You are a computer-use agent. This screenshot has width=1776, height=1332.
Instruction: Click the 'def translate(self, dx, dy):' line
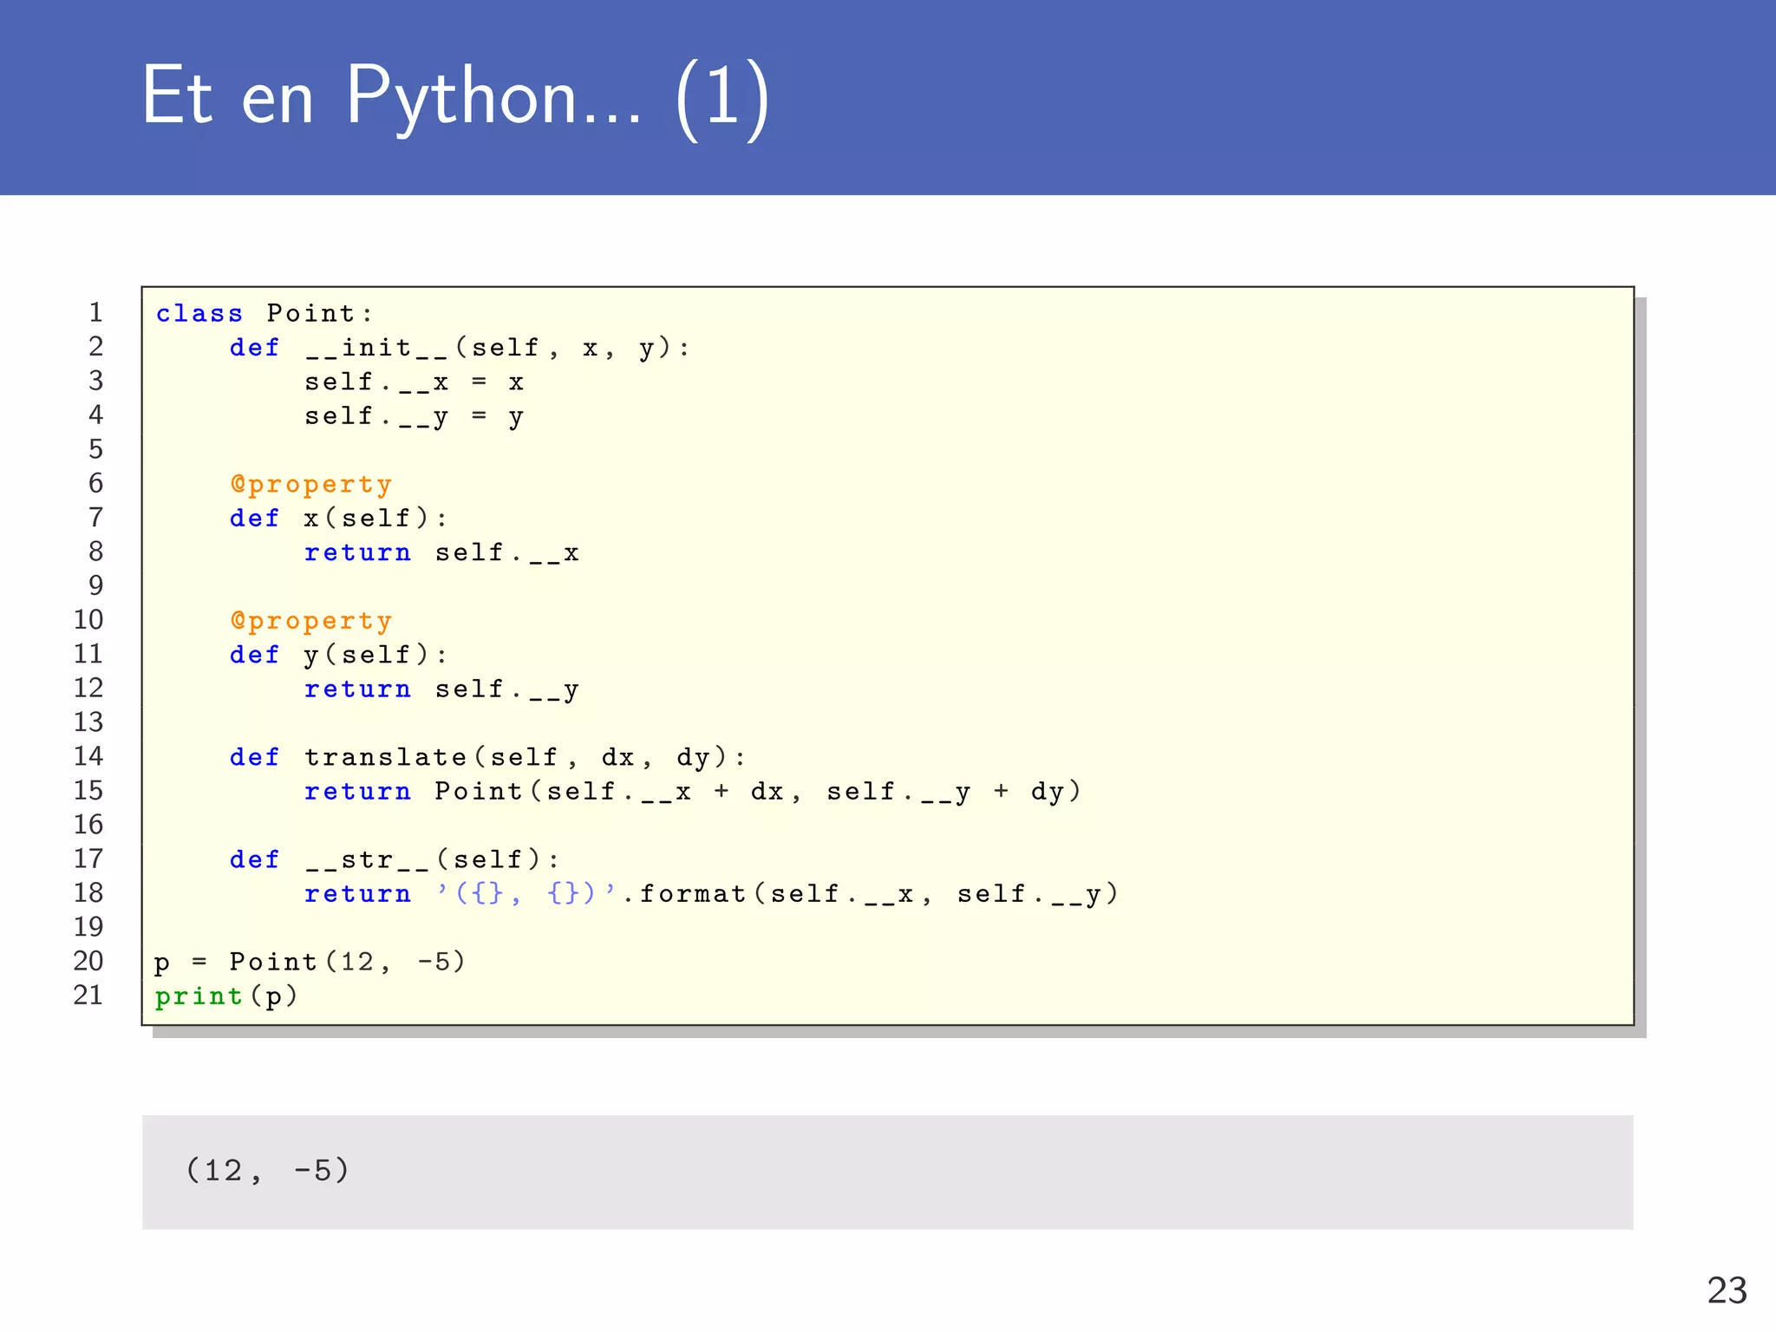[x=487, y=757]
